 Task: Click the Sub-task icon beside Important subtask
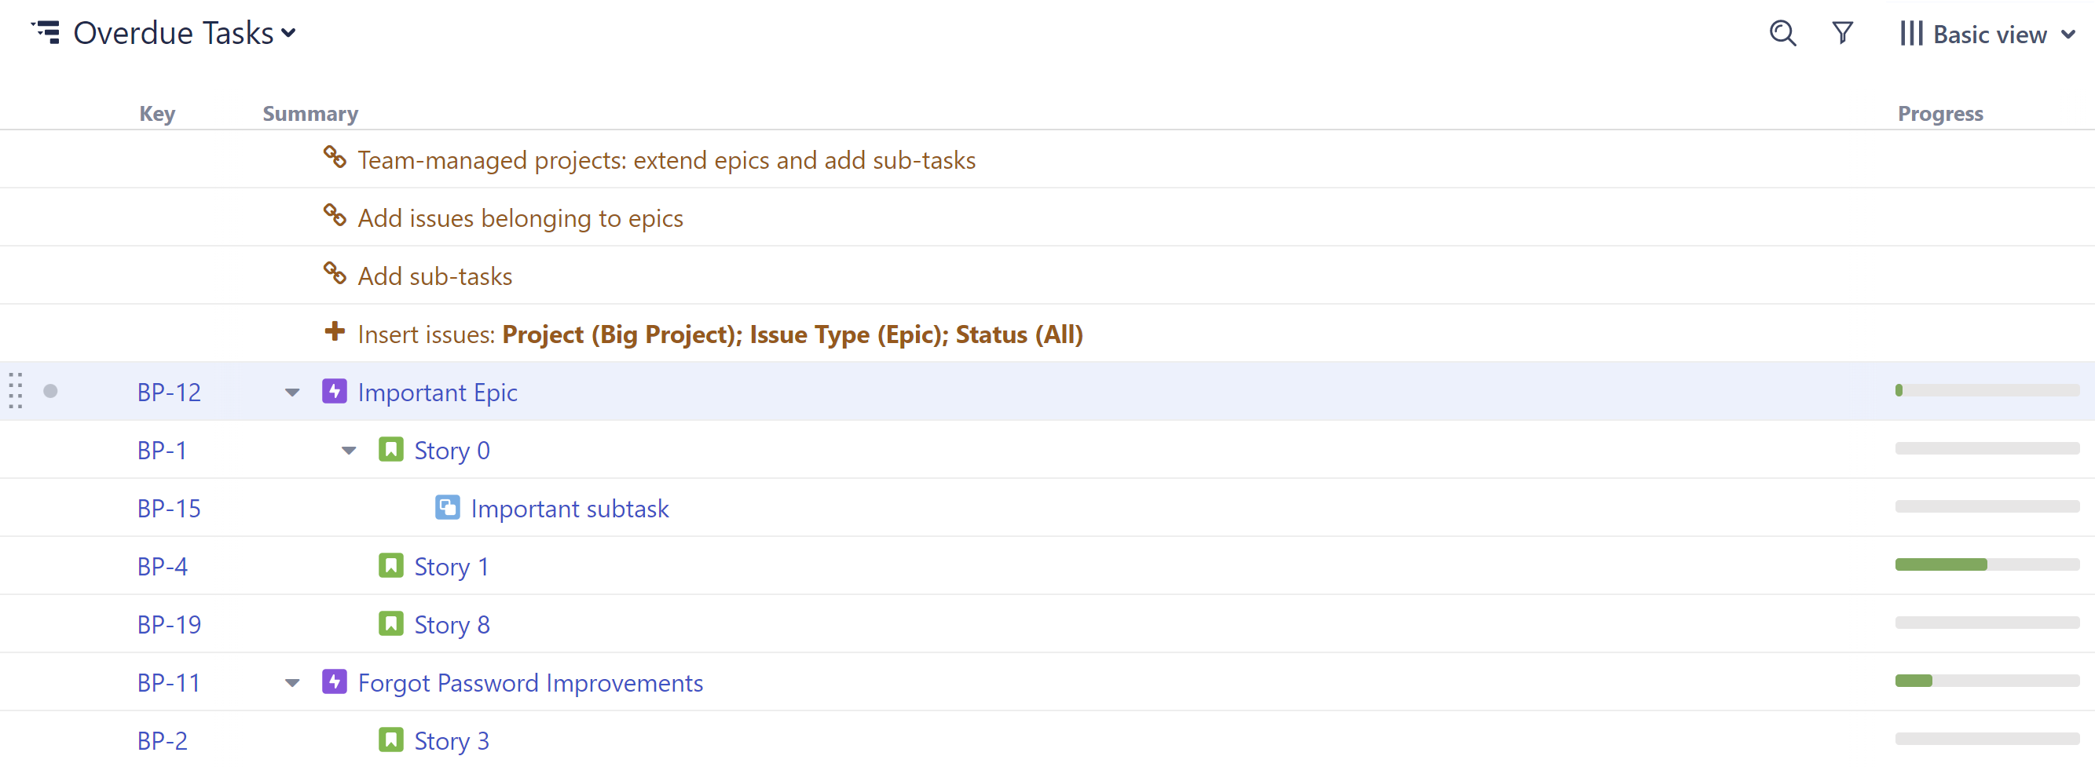click(447, 507)
